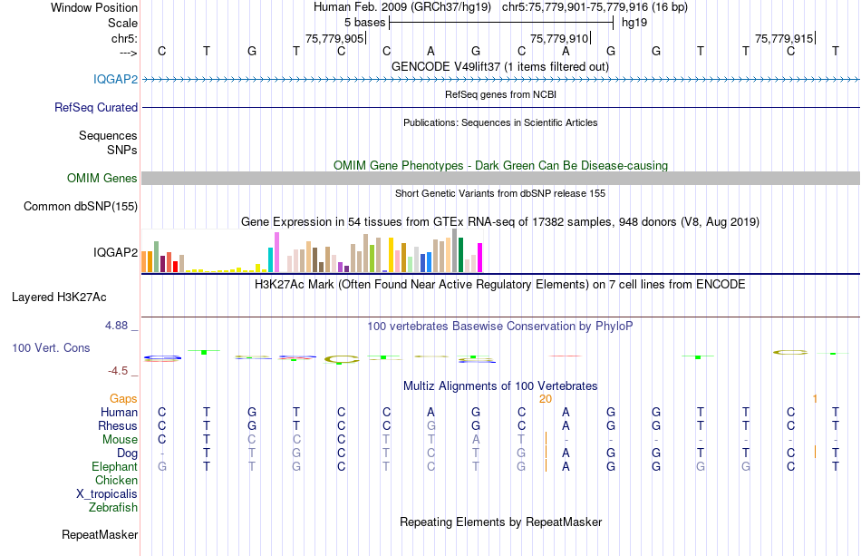Viewport: 861px width, 556px height.
Task: Click the OMIM Genes track label
Action: click(102, 178)
